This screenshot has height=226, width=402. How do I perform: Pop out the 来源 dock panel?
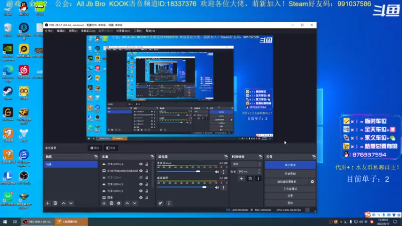click(152, 157)
